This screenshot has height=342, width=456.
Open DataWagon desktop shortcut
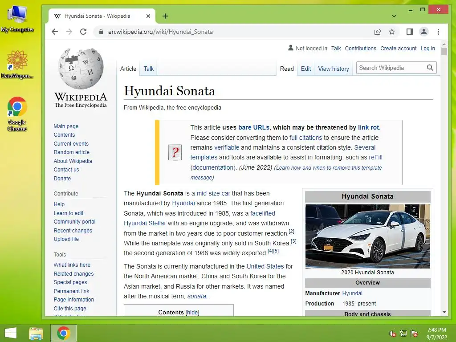pyautogui.click(x=17, y=64)
